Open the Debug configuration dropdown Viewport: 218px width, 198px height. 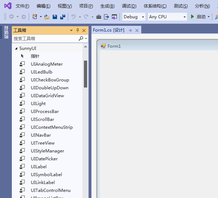143,17
